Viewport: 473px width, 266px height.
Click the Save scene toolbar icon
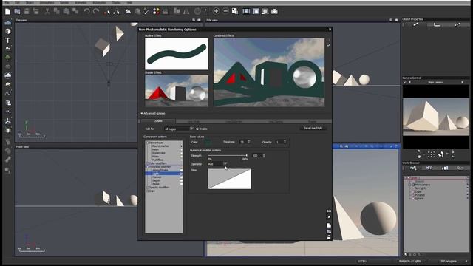(x=27, y=12)
